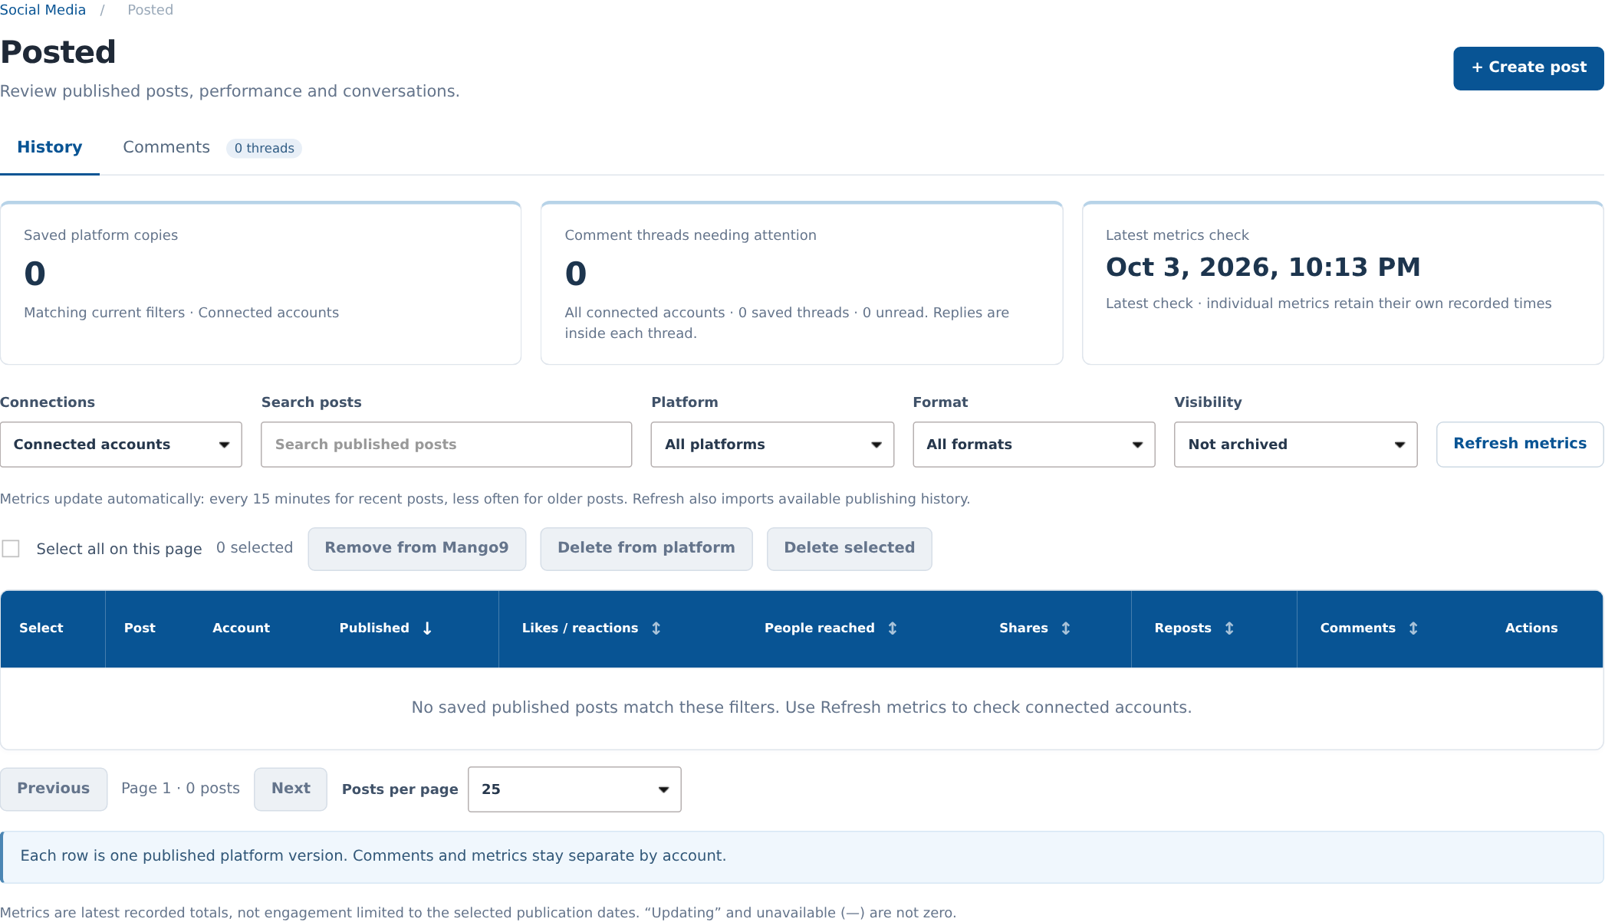Click Delete selected button
Viewport: 1605px width, 922px height.
850,549
